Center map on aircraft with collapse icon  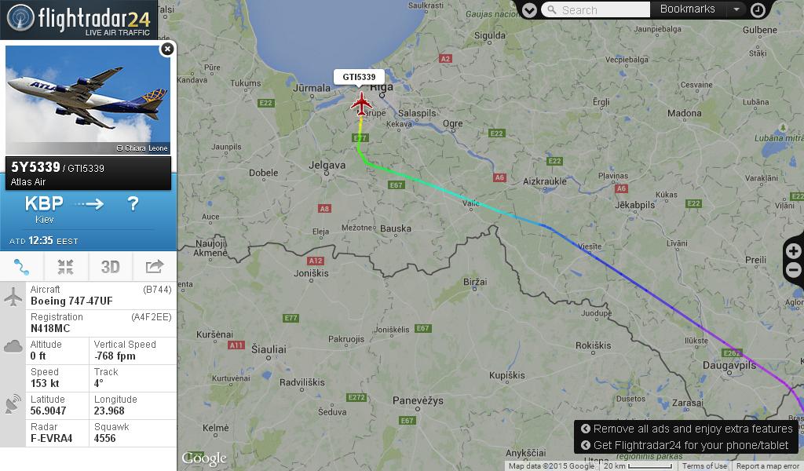click(x=66, y=266)
